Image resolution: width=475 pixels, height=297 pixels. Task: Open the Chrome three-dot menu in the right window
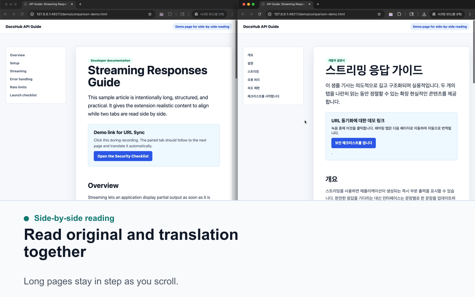coord(470,14)
